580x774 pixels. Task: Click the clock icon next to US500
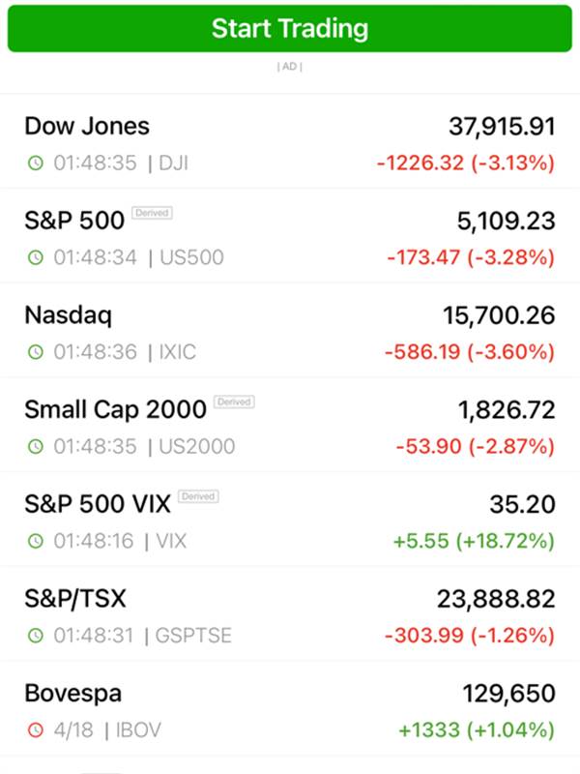36,257
